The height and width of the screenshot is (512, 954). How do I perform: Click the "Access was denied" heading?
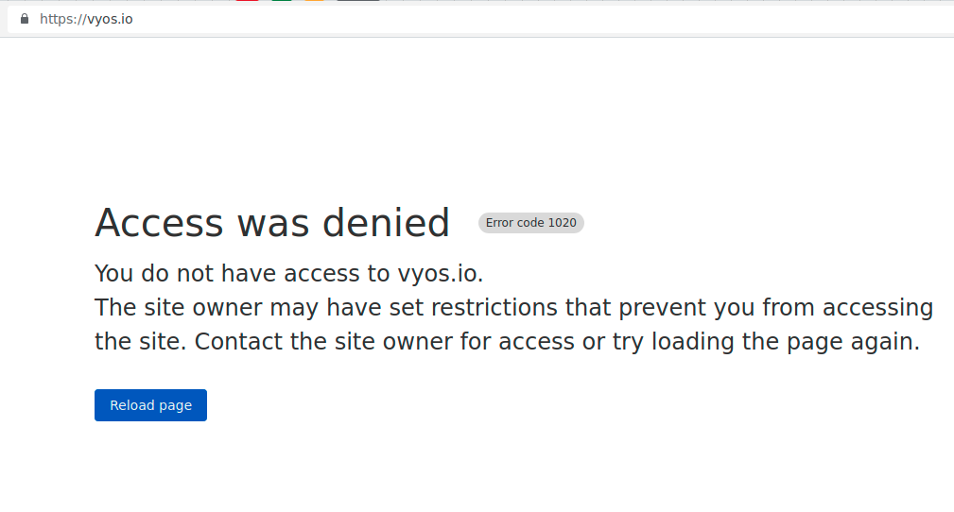pyautogui.click(x=272, y=223)
